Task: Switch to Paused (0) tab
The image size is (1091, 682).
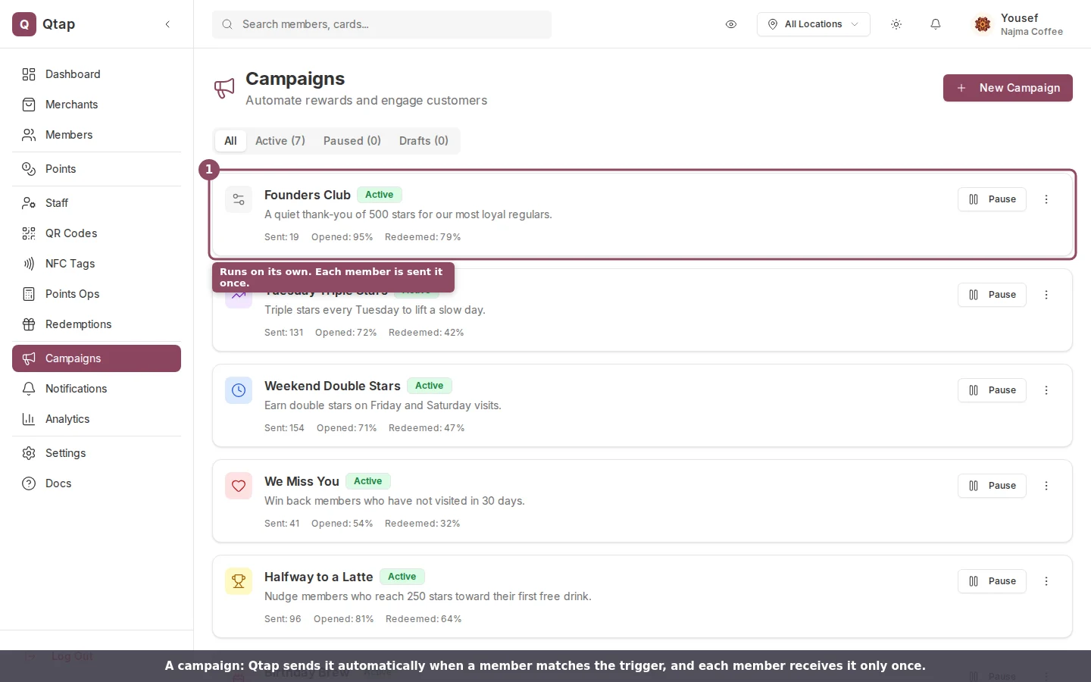Action: pyautogui.click(x=352, y=141)
